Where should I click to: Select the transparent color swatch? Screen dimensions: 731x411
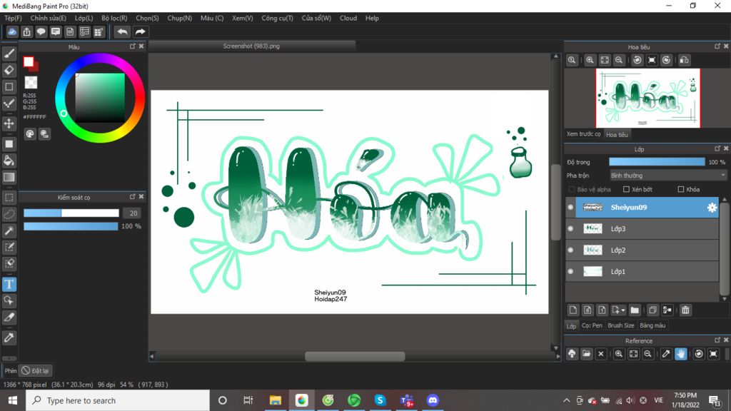coord(31,83)
